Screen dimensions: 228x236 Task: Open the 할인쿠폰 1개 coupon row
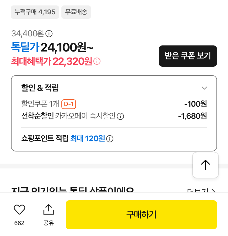(x=114, y=104)
